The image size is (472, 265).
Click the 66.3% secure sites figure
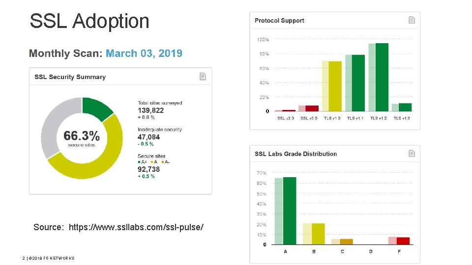point(82,136)
